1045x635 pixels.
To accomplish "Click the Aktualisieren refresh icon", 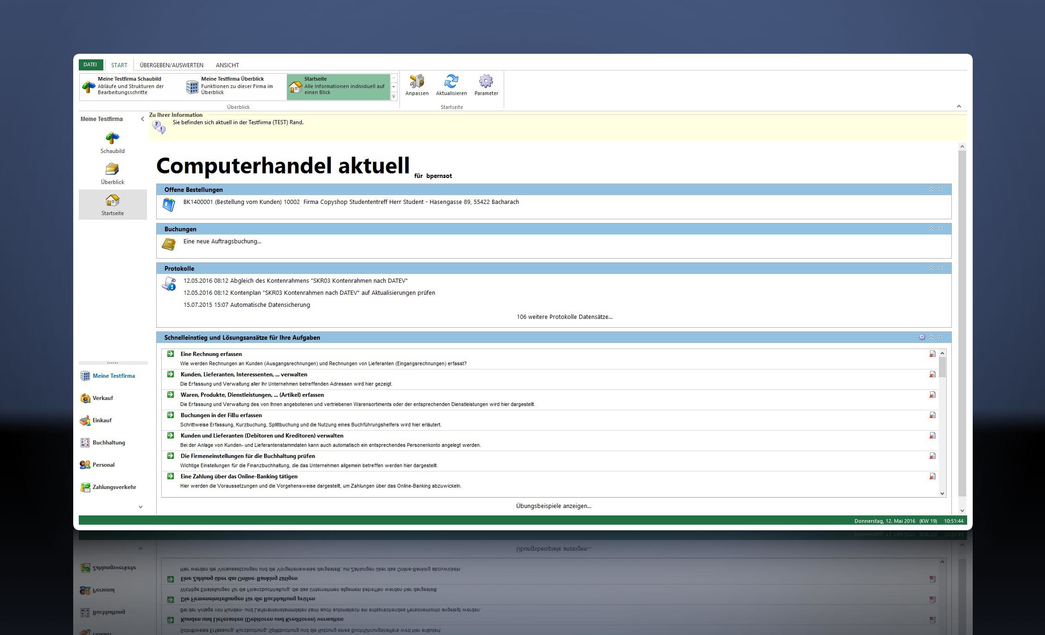I will pyautogui.click(x=451, y=82).
